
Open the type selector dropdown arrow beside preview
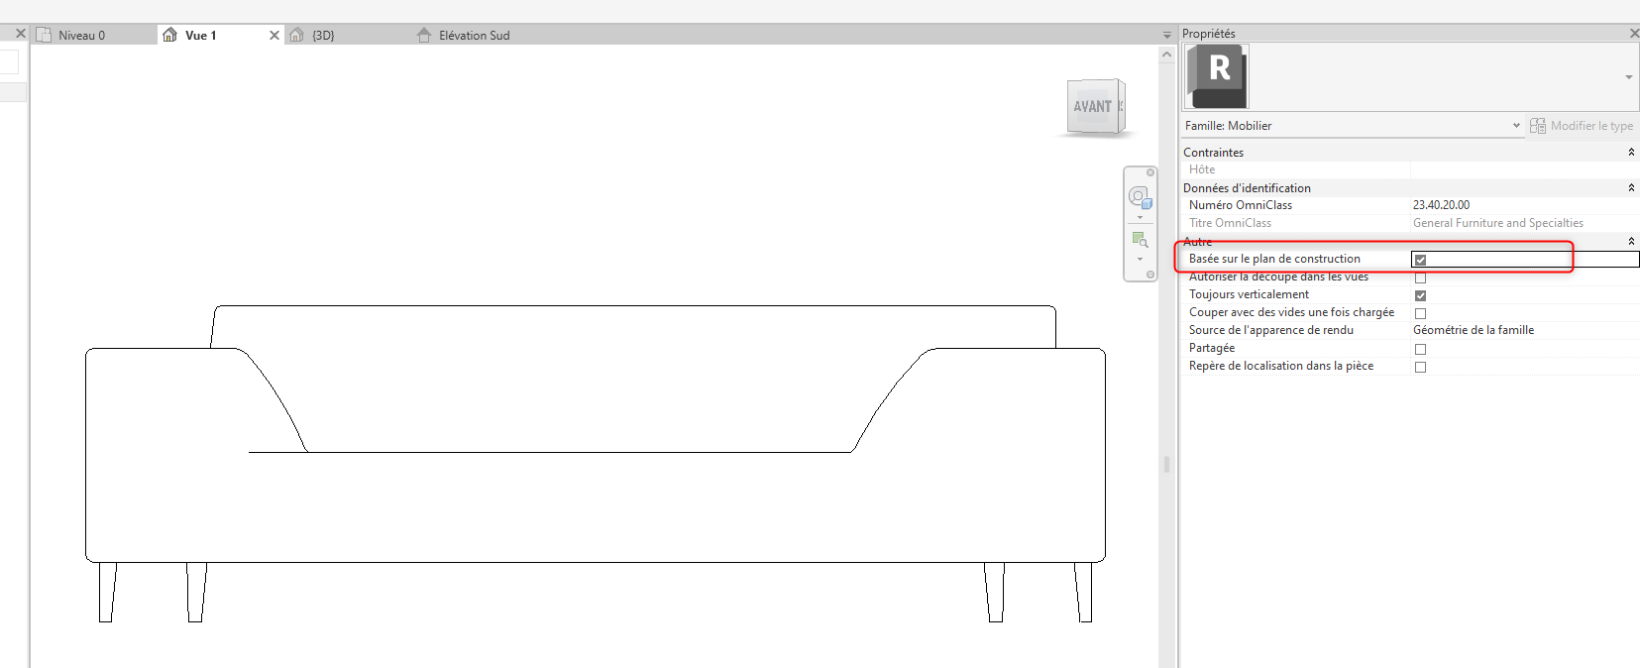(x=1629, y=77)
